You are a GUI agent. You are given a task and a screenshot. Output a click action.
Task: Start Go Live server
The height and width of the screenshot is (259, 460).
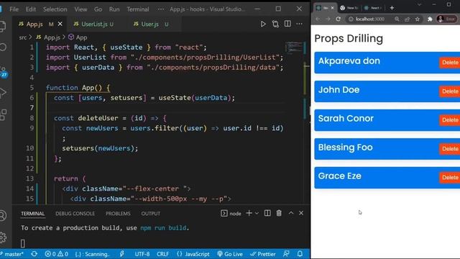click(230, 254)
